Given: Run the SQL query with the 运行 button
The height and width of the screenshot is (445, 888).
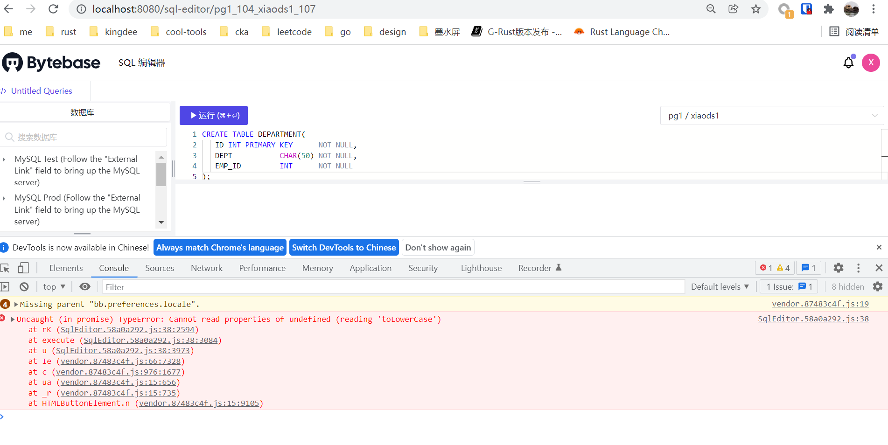Looking at the screenshot, I should tap(213, 115).
